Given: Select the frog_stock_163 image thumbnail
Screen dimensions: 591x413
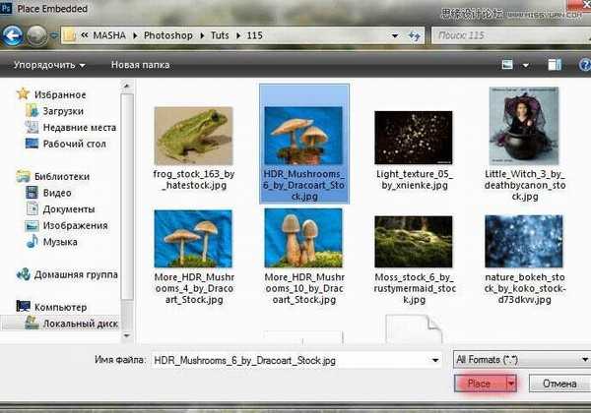Looking at the screenshot, I should point(193,134).
